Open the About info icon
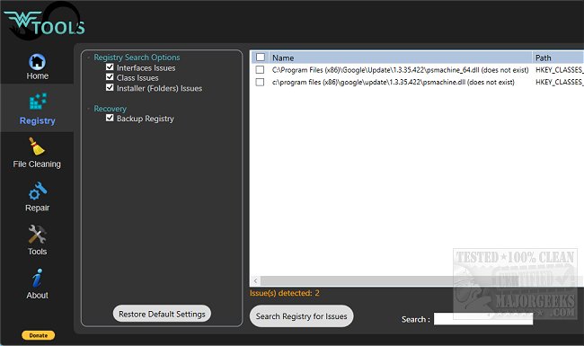 pos(37,278)
